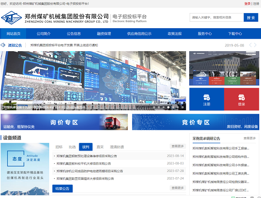Screen dimensions: 261x198
Task: Open 服务中心 menu item
Action: click(x=205, y=34)
